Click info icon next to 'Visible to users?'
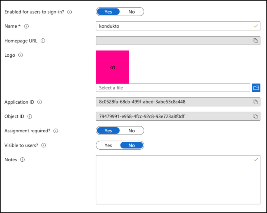This screenshot has height=213, width=267. (44, 145)
